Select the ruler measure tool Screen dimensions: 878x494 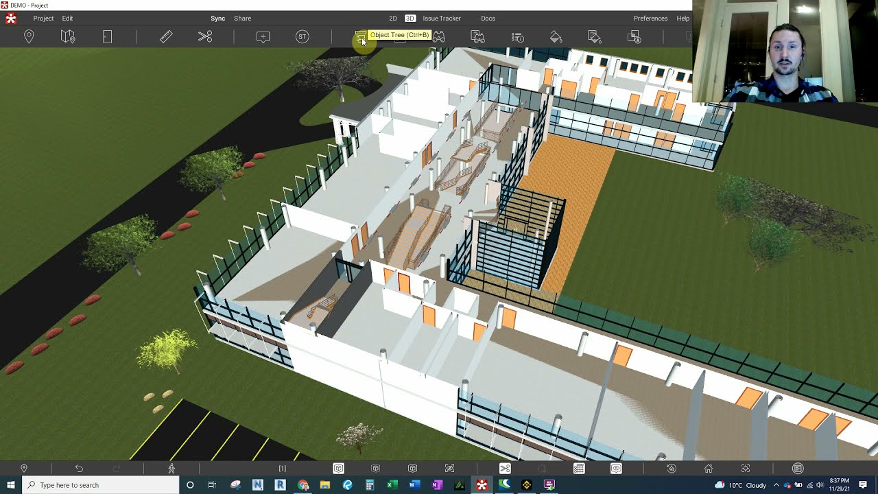tap(166, 37)
